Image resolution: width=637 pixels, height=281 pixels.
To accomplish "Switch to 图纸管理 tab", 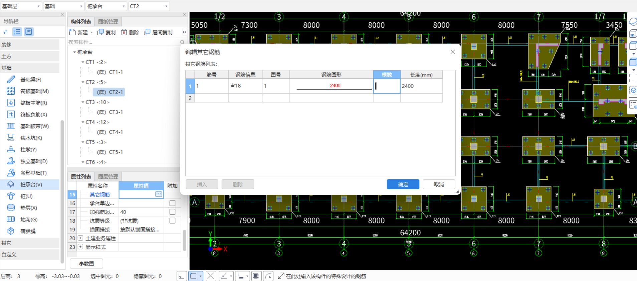I will click(108, 22).
